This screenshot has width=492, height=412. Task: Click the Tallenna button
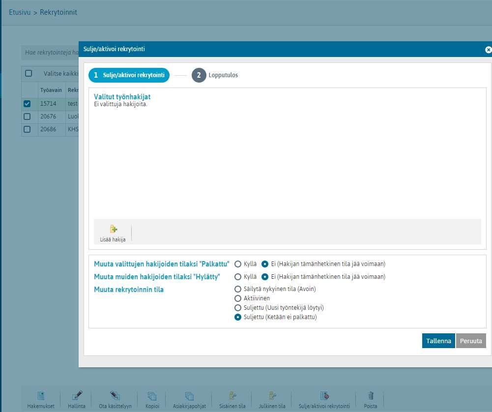click(x=438, y=341)
